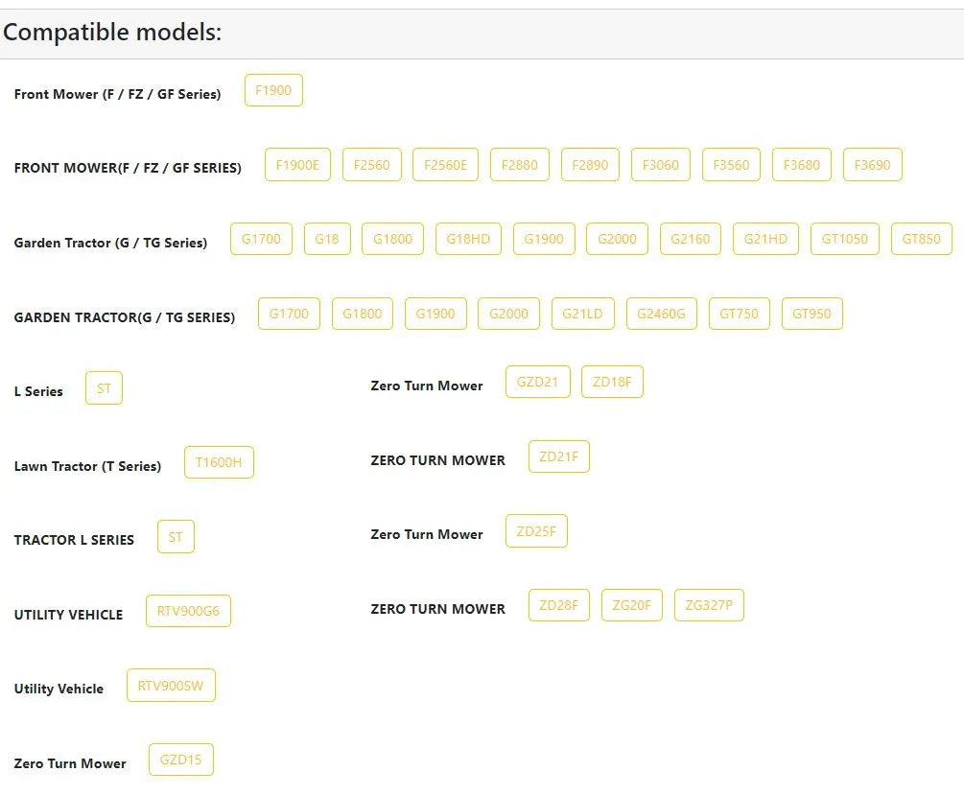The height and width of the screenshot is (795, 964).
Task: Select the GT750 model tag
Action: (x=739, y=314)
